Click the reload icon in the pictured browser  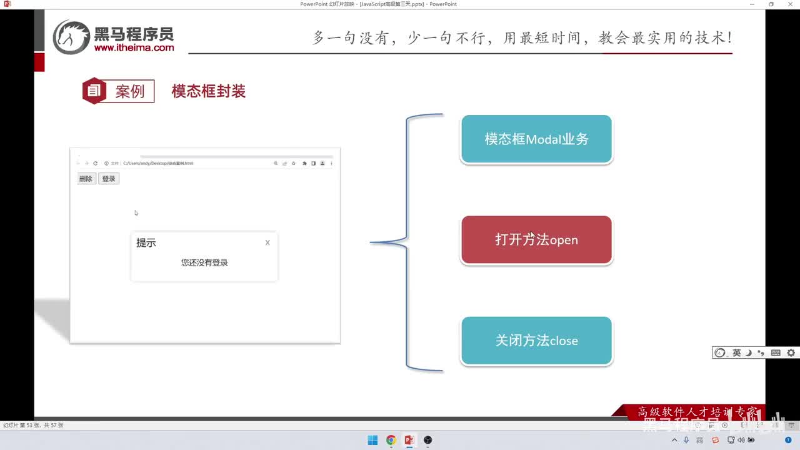(96, 163)
